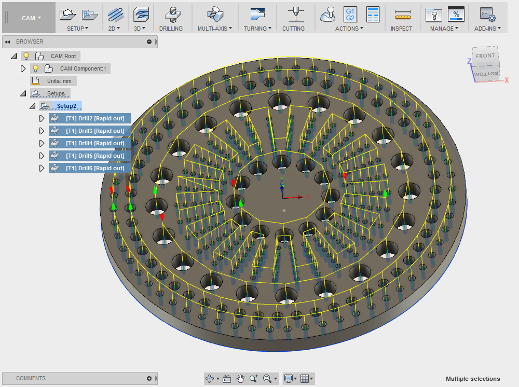
Task: Toggle visibility of CAM Component:1
Action: 35,68
